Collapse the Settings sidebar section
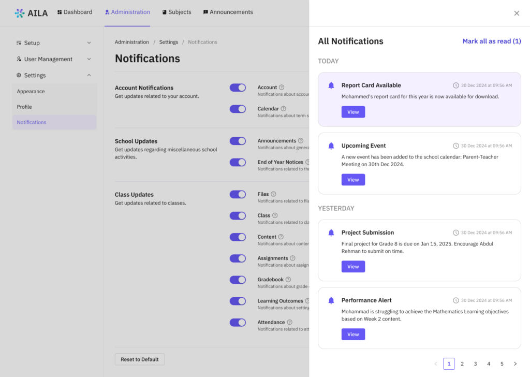Viewport: 530px width, 377px height. coord(54,75)
